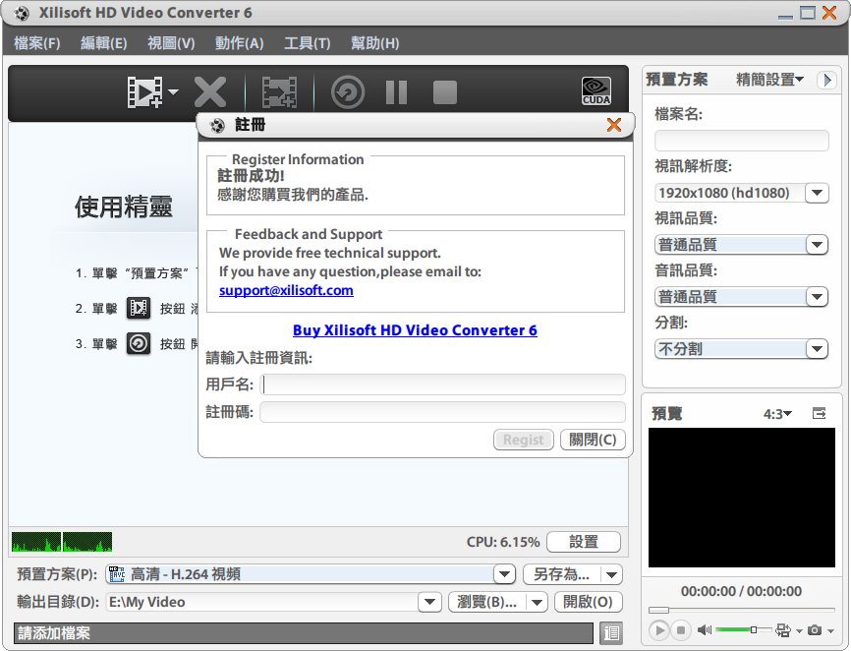Click the preview pop-out window icon
Screen dimensions: 851x651
pos(819,414)
